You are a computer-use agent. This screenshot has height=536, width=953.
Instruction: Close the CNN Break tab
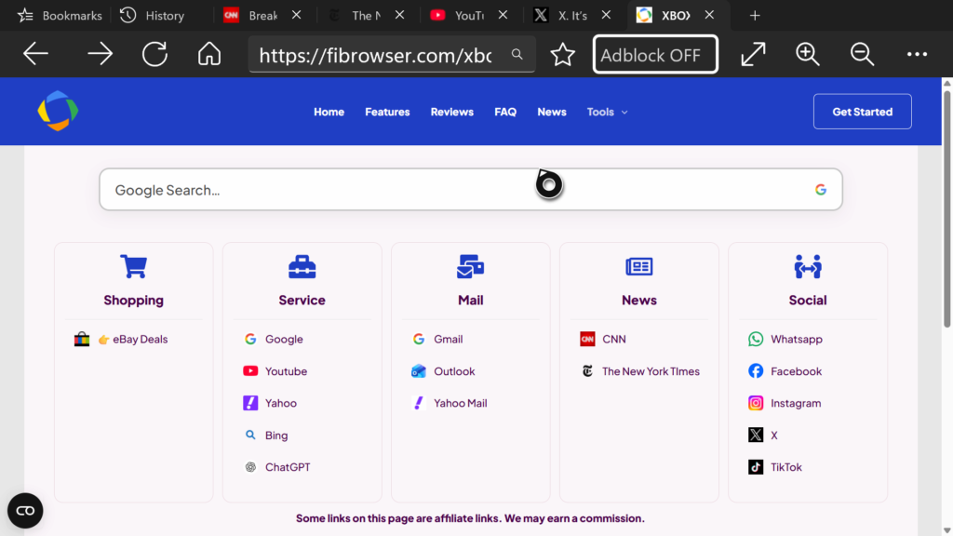point(296,15)
